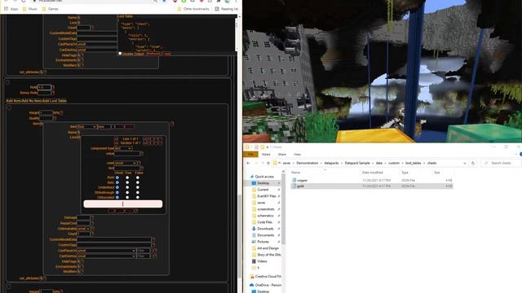Click the Add Item button
The height and width of the screenshot is (293, 522).
pos(14,101)
